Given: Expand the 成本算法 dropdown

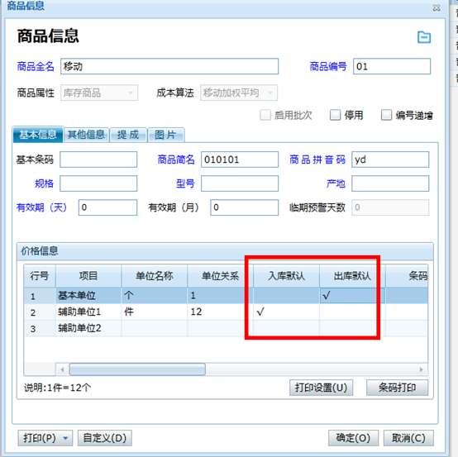Looking at the screenshot, I should click(239, 93).
